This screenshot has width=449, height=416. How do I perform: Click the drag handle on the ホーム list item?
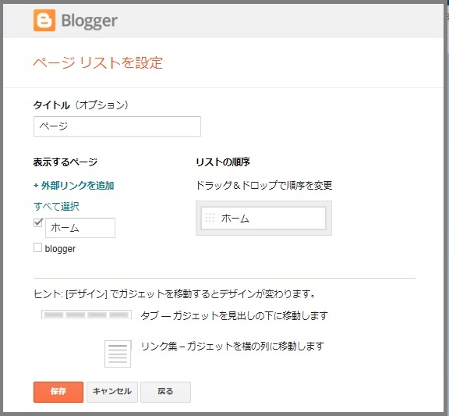click(210, 218)
